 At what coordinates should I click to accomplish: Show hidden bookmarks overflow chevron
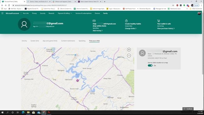tap(187, 9)
